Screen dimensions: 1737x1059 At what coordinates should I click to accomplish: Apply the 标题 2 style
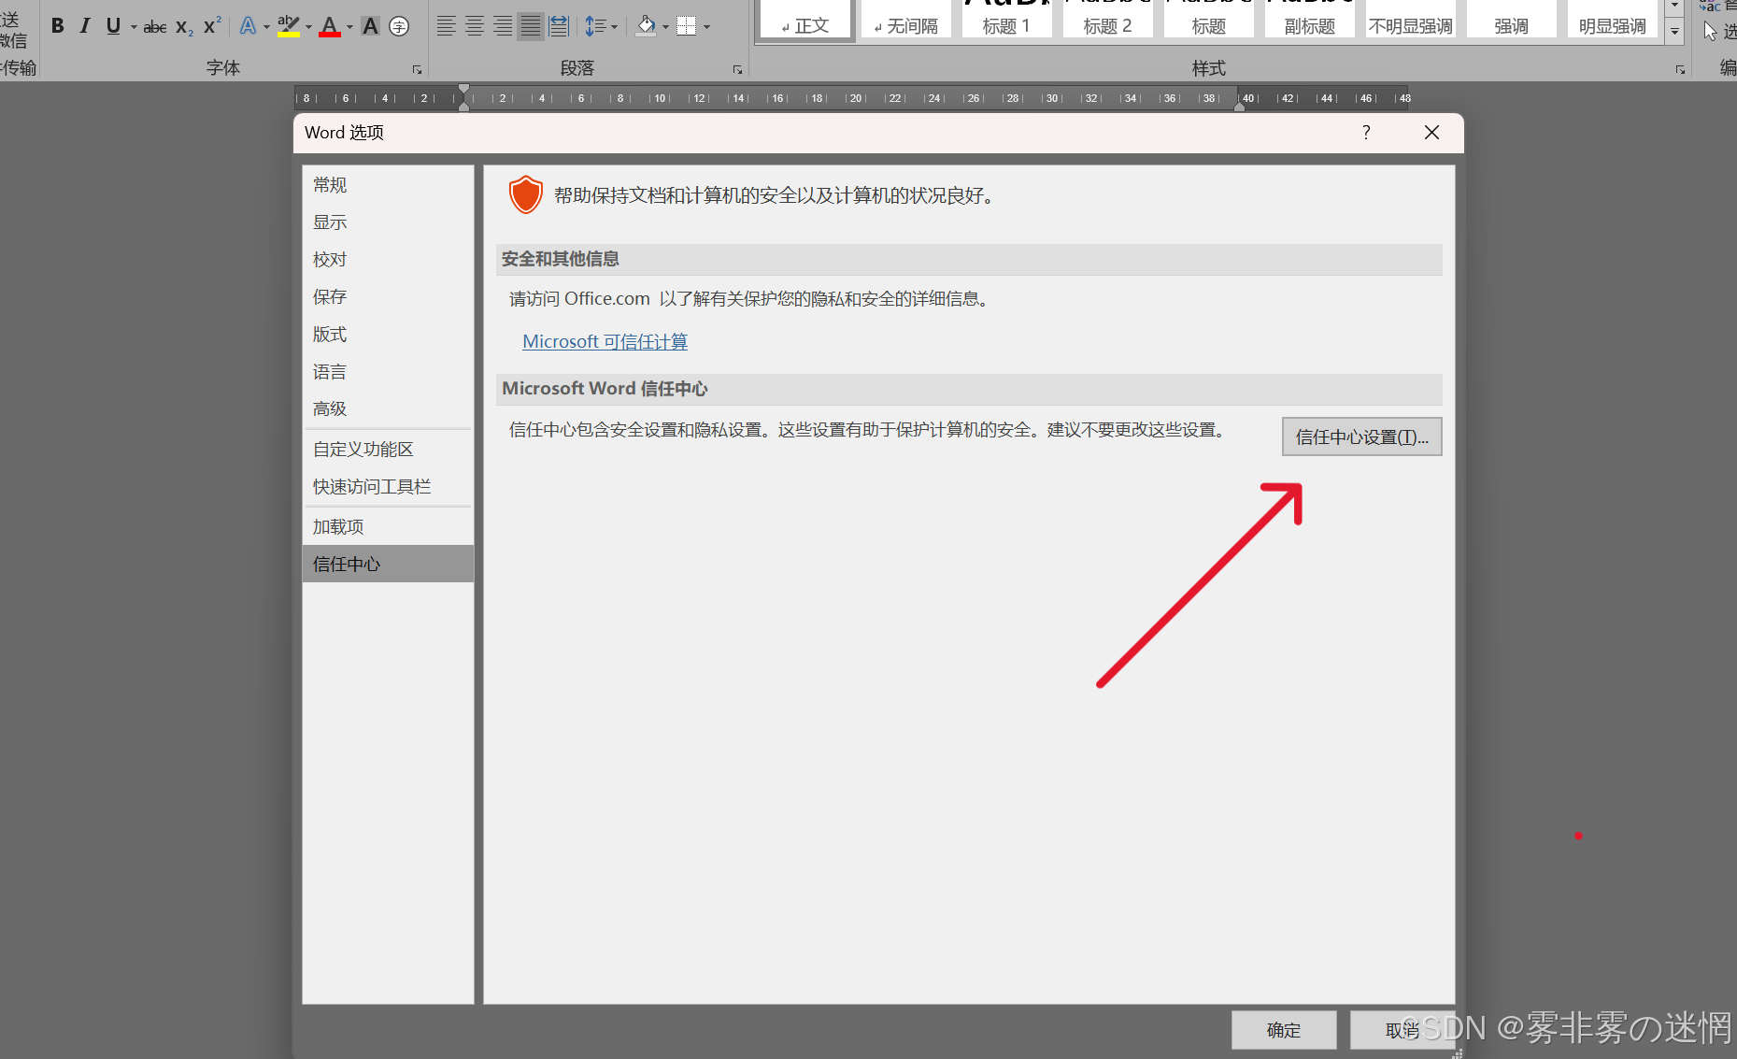click(1107, 20)
